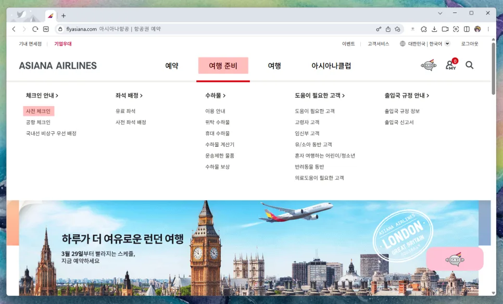Open 고령자 고객 link
Screen dimensions: 503x304
(x=307, y=122)
